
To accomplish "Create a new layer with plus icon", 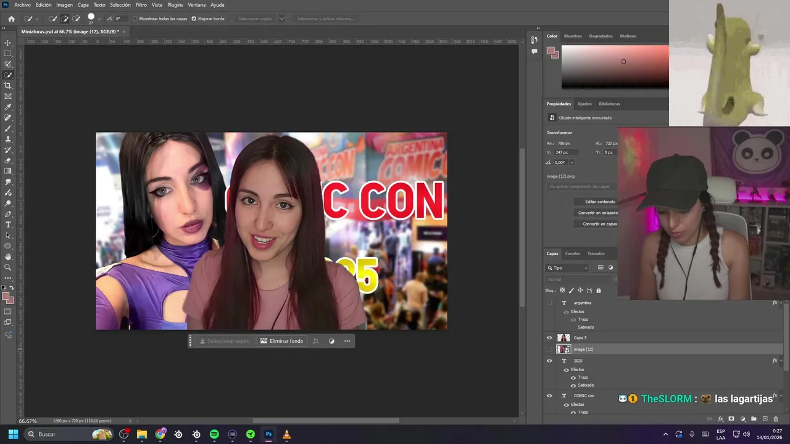I will coord(765,419).
